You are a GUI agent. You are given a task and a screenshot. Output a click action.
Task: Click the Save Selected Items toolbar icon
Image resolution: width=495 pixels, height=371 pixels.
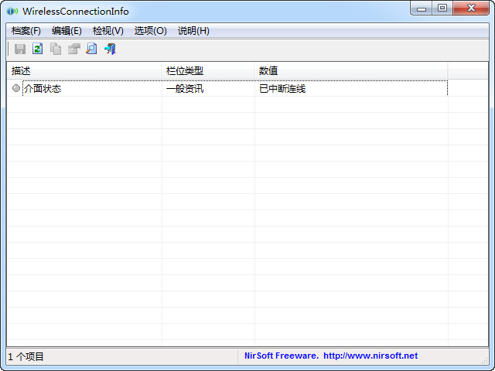(20, 49)
